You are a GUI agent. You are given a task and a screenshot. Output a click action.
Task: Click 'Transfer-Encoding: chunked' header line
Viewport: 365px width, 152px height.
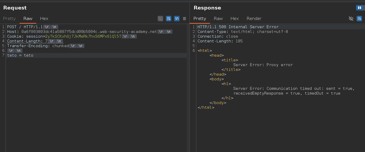coord(38,46)
